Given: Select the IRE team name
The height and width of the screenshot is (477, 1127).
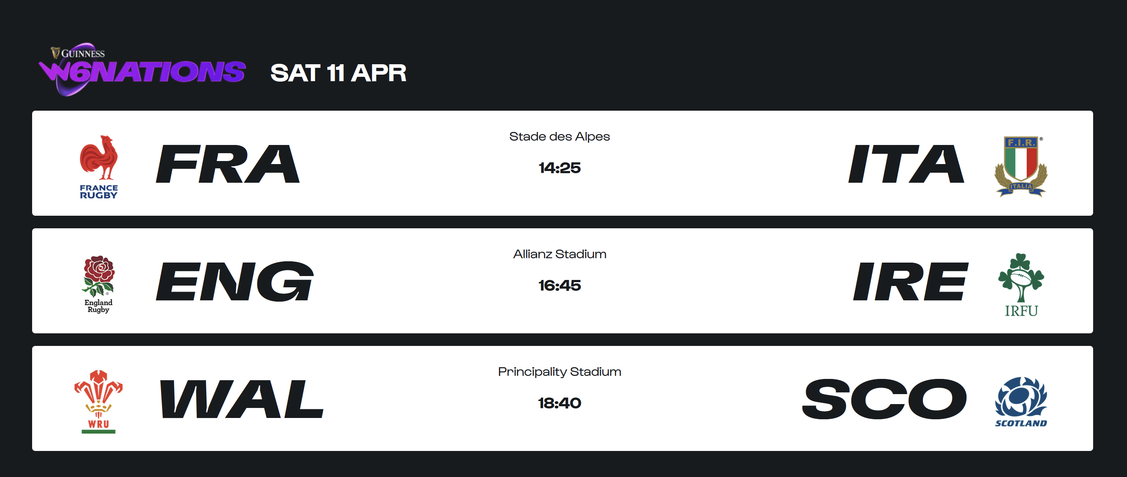Looking at the screenshot, I should pos(911,282).
